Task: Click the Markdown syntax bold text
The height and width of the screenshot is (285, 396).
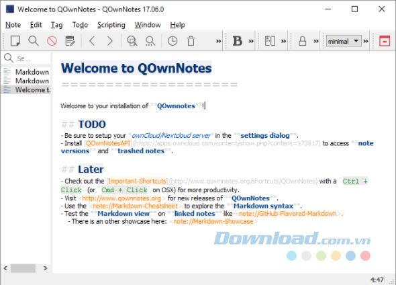Action: click(263, 206)
